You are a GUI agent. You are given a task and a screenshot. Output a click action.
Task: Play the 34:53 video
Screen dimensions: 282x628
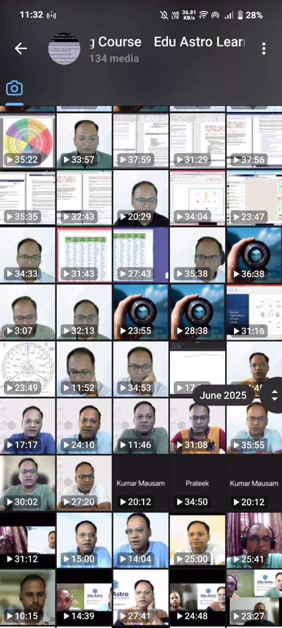click(141, 368)
